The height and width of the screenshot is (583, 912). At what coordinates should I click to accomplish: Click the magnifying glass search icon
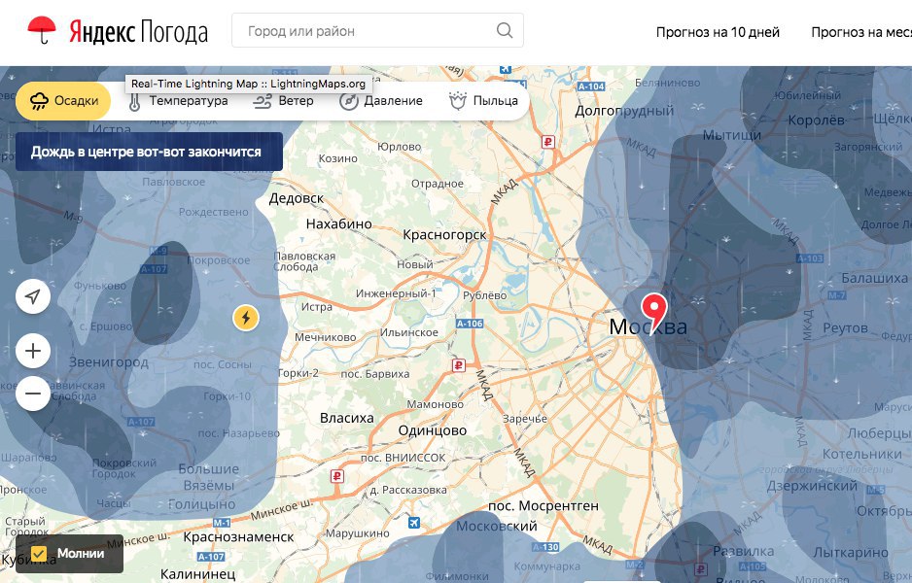click(505, 30)
